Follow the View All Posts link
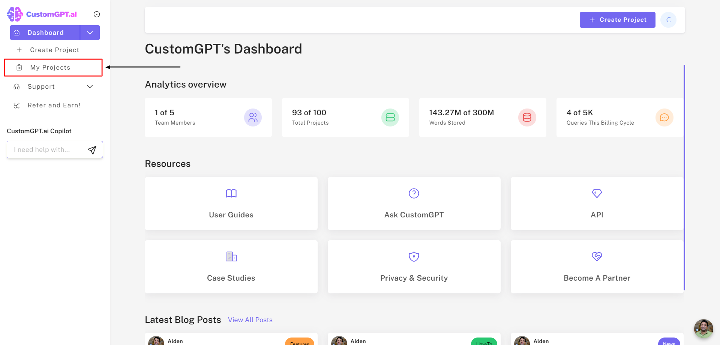The width and height of the screenshot is (720, 345). click(250, 320)
